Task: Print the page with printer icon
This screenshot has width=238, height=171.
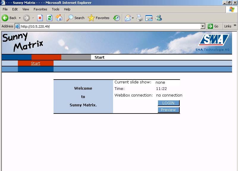Action: [139, 18]
